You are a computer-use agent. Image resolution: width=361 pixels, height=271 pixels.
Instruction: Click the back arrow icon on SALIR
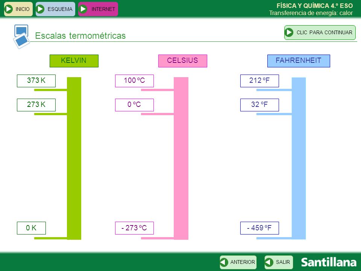pos(269,262)
